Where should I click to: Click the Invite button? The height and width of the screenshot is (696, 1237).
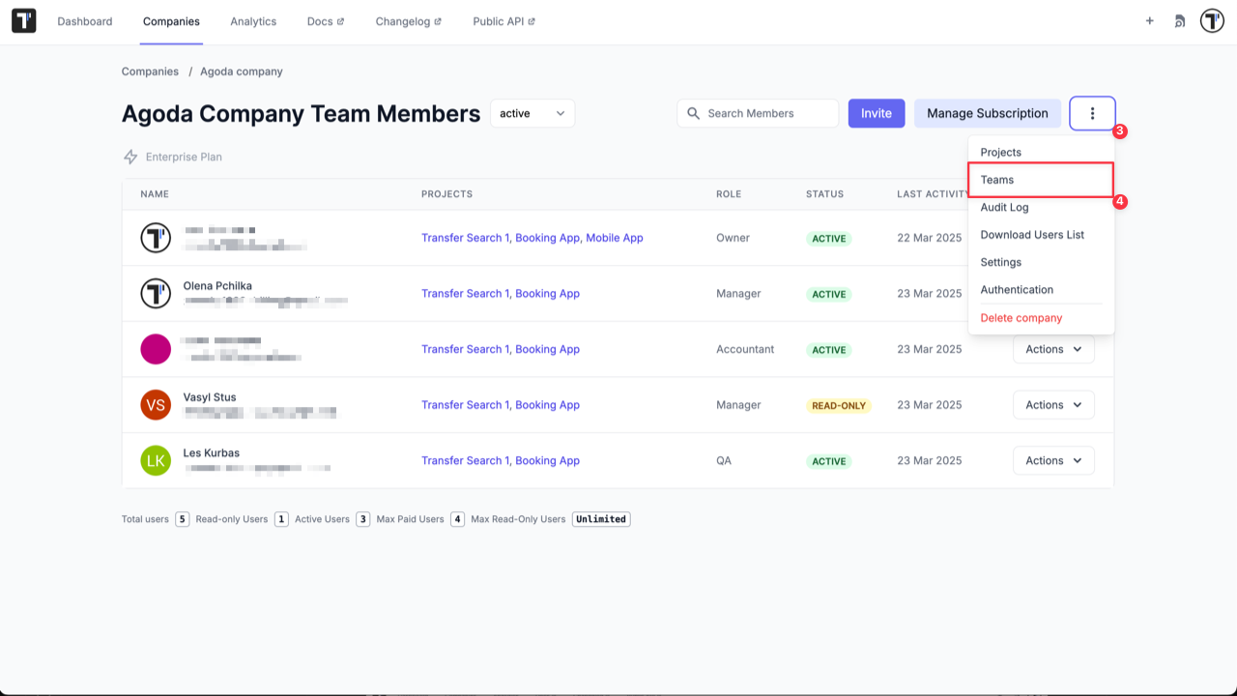(876, 113)
